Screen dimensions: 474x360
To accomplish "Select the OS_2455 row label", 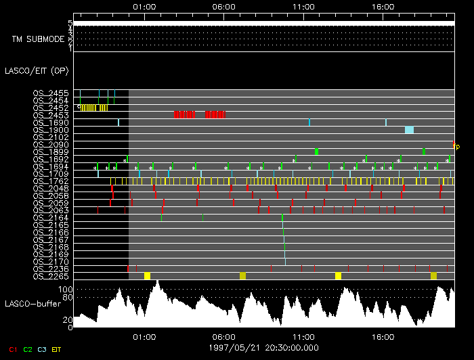I will (x=51, y=93).
